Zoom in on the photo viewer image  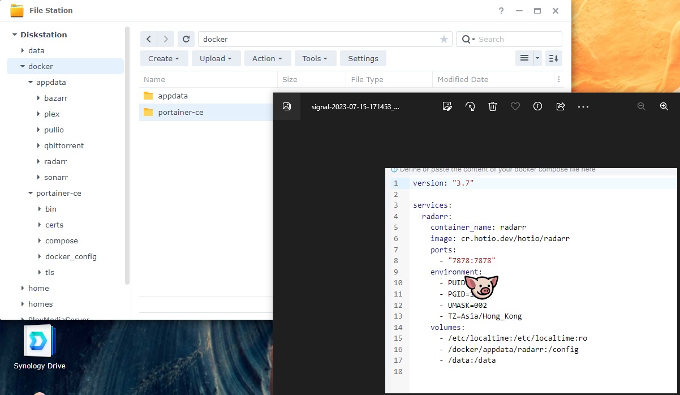coord(664,106)
